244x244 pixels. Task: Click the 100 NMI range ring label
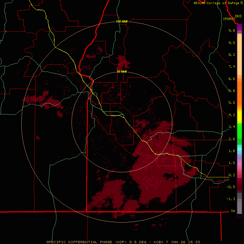click(122, 21)
